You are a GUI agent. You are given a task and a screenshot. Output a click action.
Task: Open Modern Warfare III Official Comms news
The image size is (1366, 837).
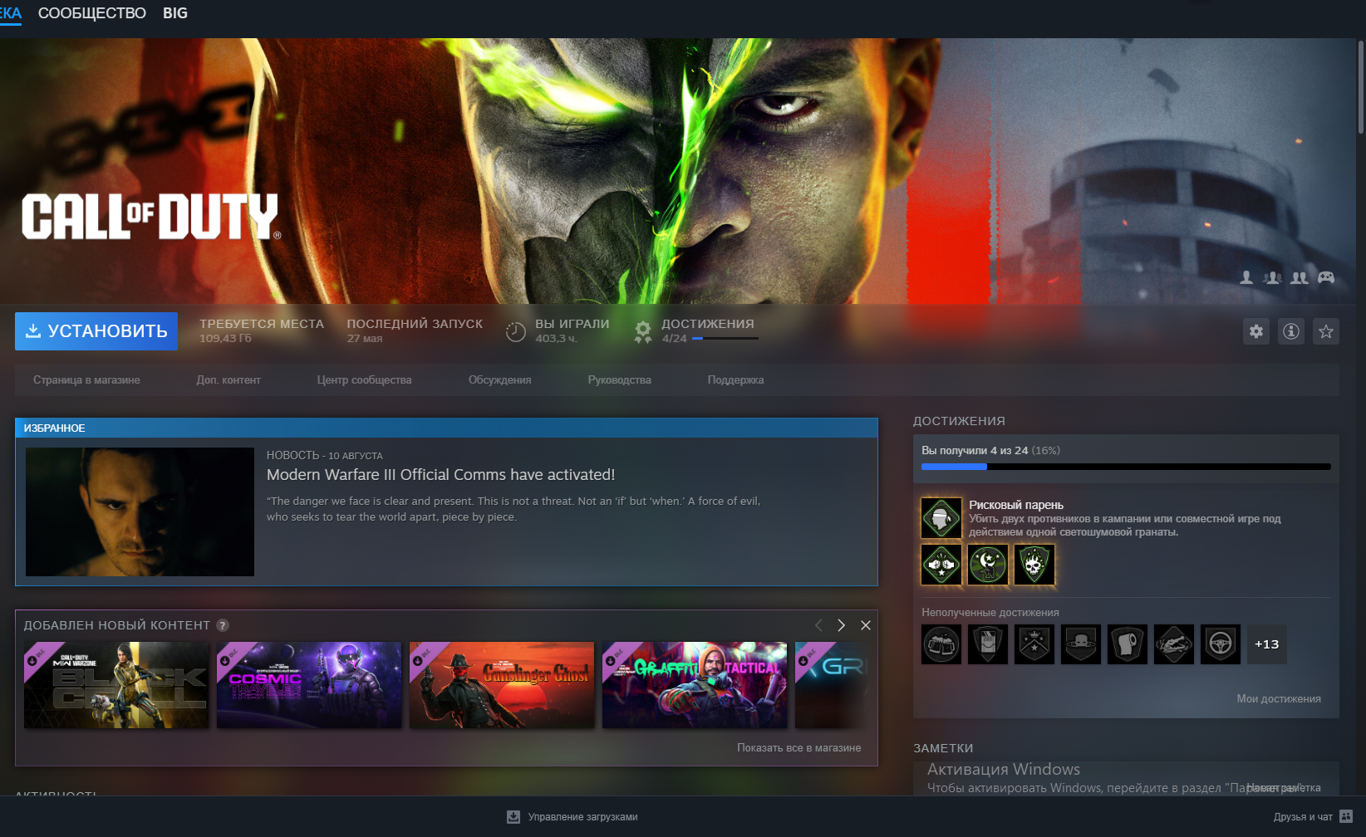pos(440,475)
